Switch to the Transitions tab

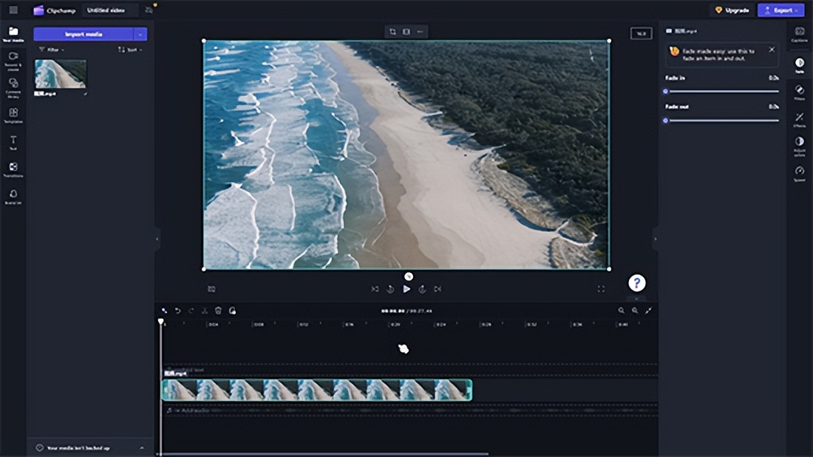(13, 169)
